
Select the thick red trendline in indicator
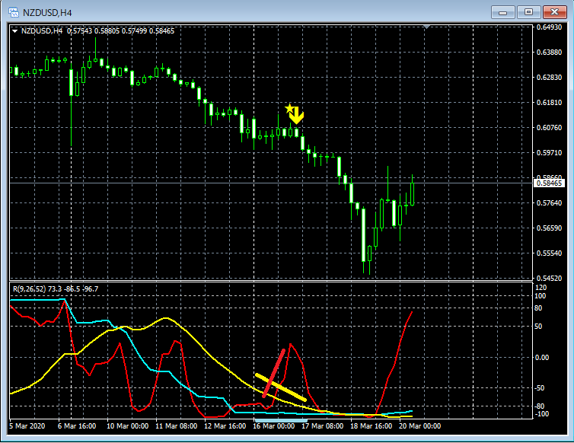tap(273, 374)
